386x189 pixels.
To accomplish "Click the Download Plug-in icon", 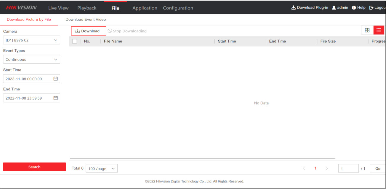I will pos(294,8).
